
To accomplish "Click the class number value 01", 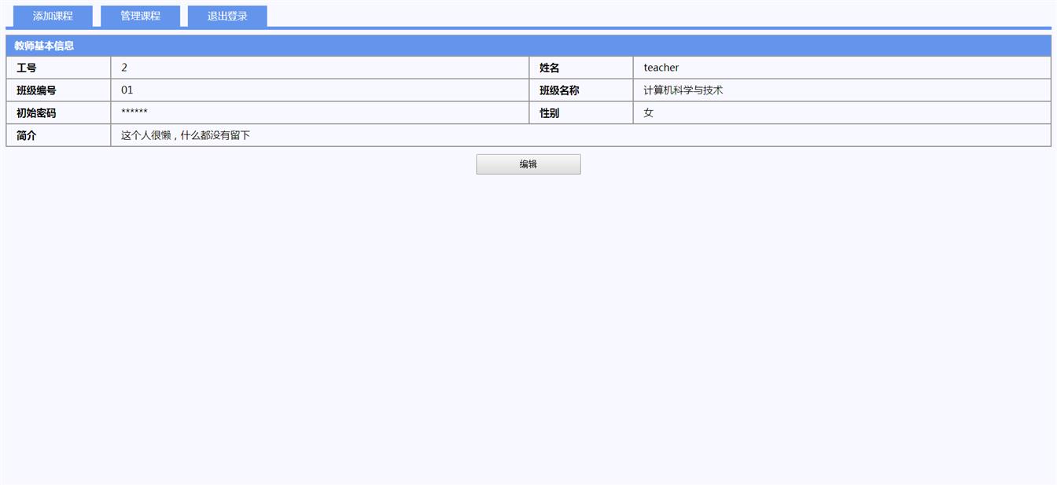I will (127, 90).
